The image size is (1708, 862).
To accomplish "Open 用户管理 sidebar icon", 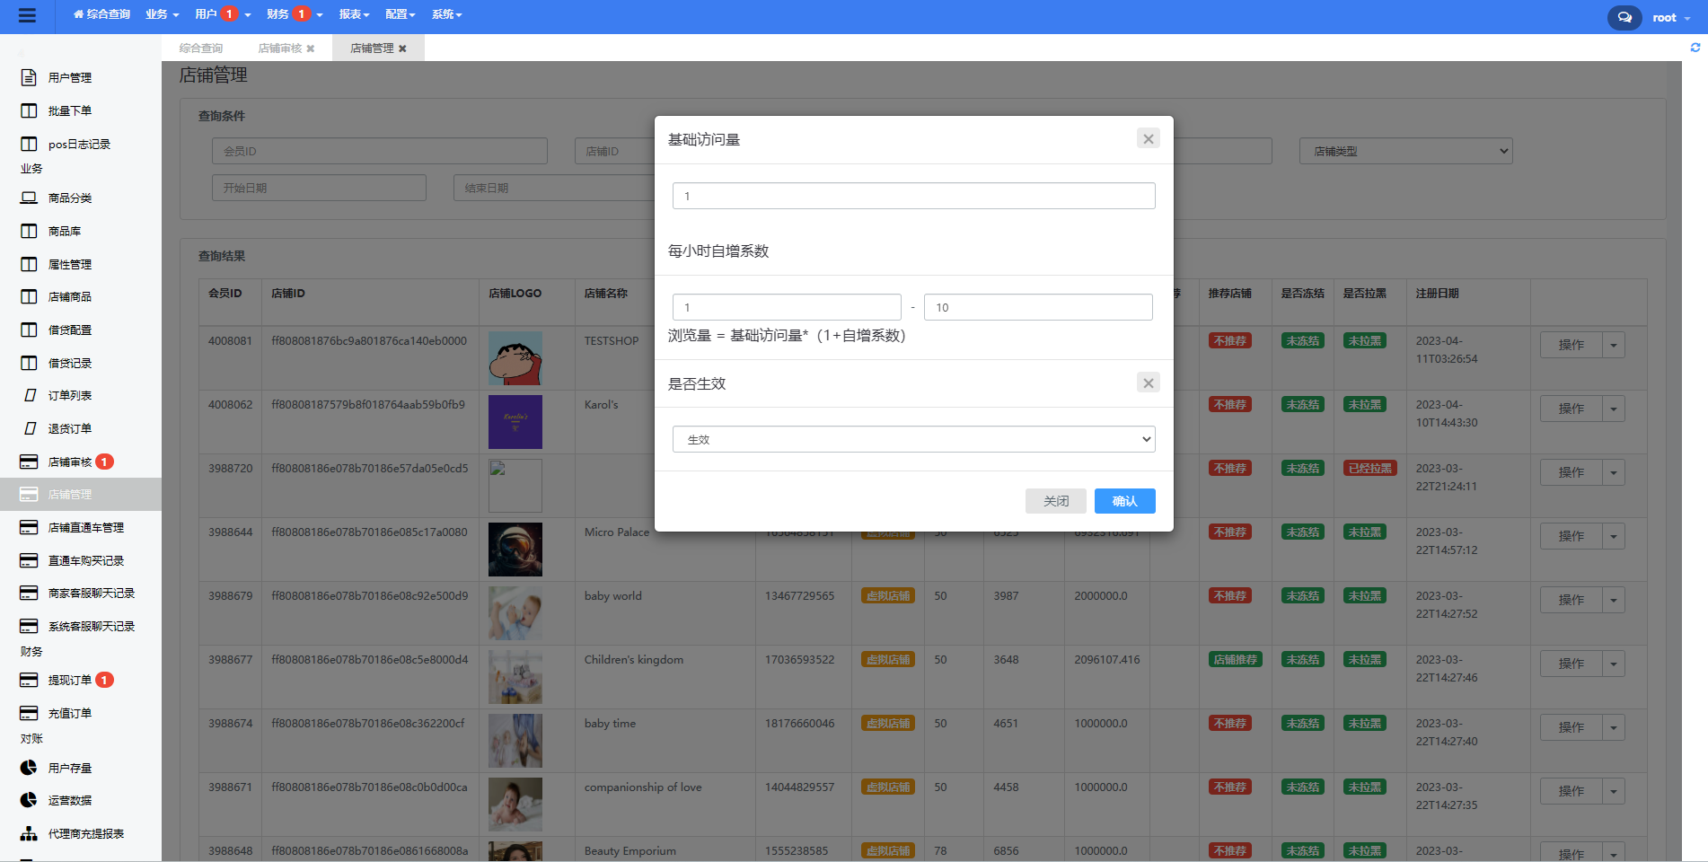I will click(29, 77).
